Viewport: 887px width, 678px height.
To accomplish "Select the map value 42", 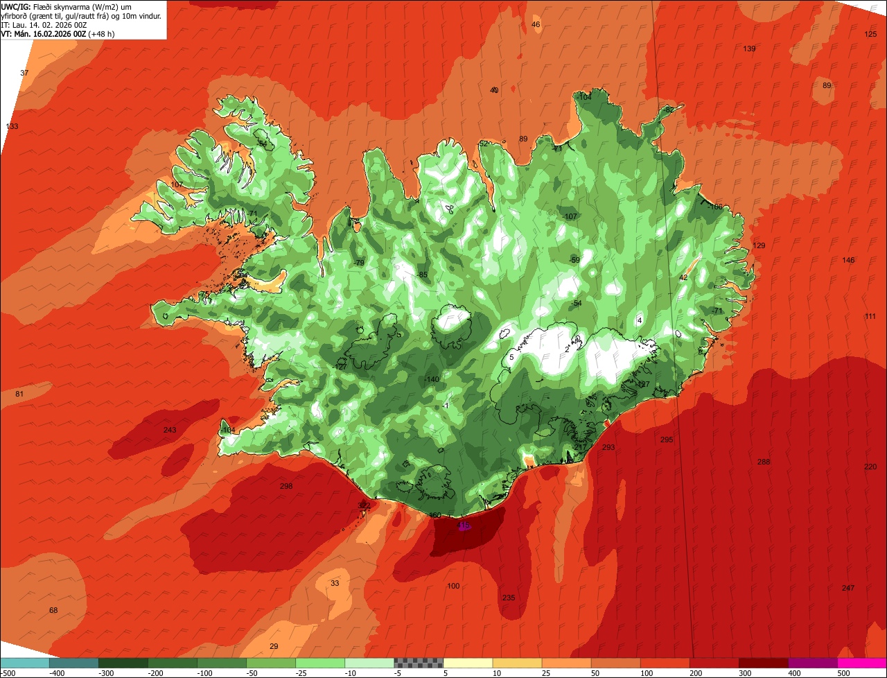I will (x=683, y=277).
